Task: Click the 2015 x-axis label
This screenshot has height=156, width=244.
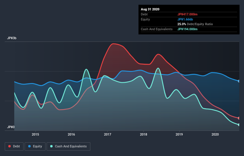Action: 35,134
